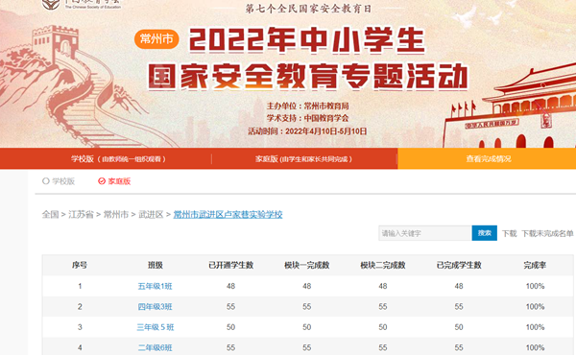This screenshot has height=355, width=576.
Task: Click the 已完成学生数 column header
Action: coord(459,265)
